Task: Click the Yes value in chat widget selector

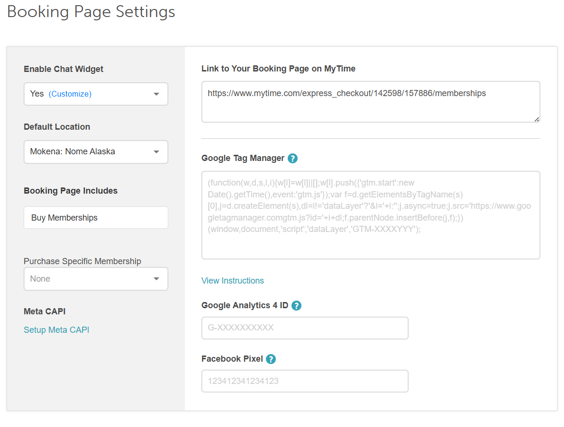Action: pos(37,94)
